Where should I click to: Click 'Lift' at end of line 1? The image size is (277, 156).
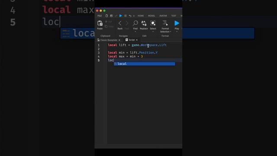(163, 45)
